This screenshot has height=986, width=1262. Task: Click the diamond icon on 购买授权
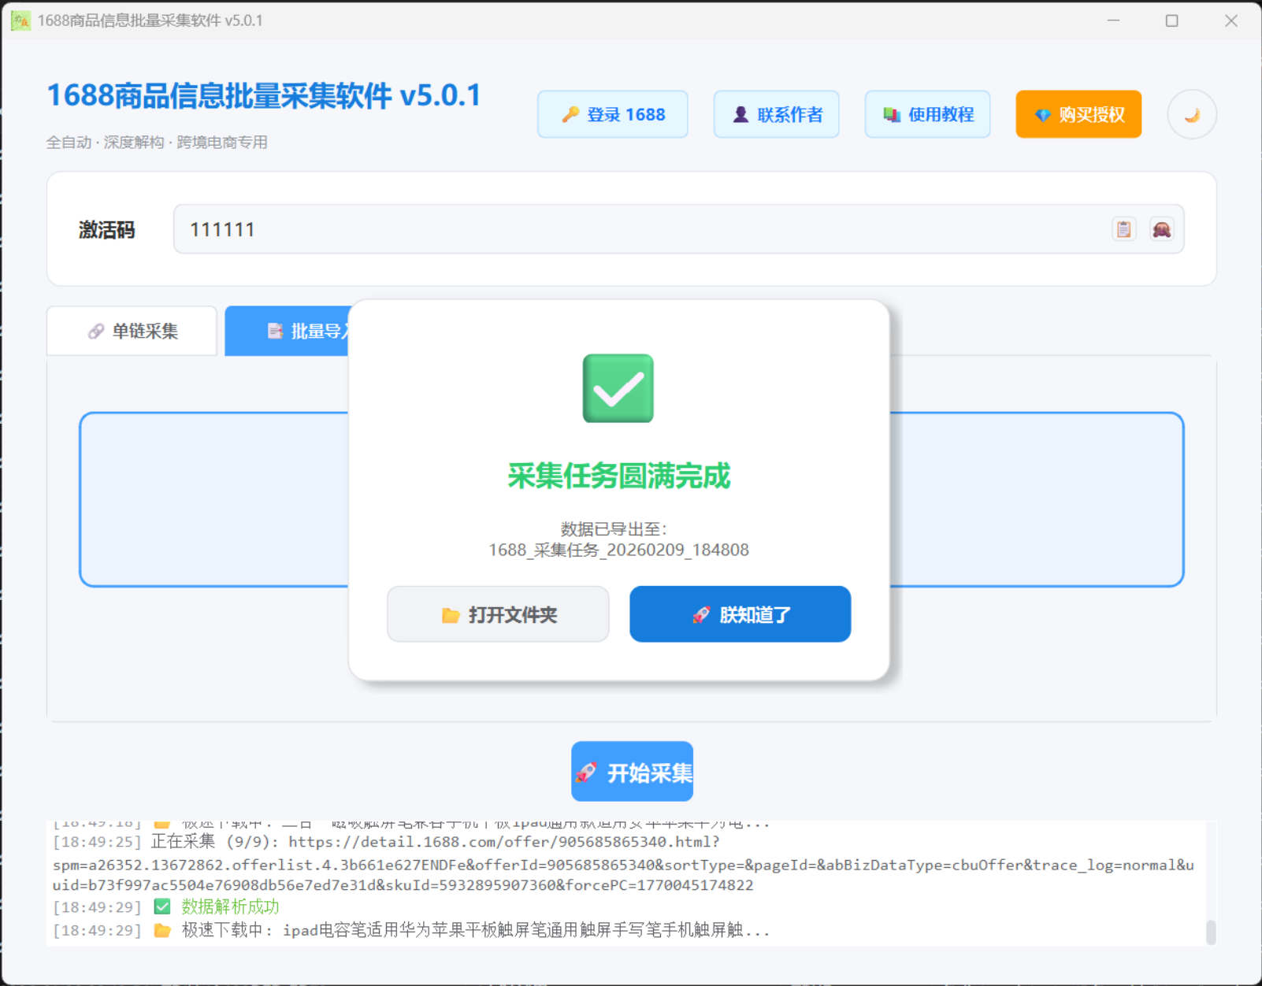click(x=1042, y=114)
